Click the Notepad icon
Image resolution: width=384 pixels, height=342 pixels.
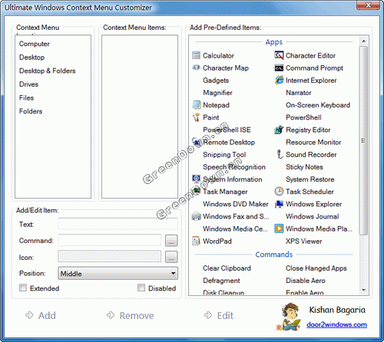click(196, 105)
